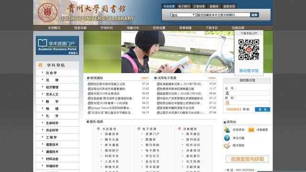The height and width of the screenshot is (172, 306).
Task: Focus the catalog search text box
Action: [223, 15]
